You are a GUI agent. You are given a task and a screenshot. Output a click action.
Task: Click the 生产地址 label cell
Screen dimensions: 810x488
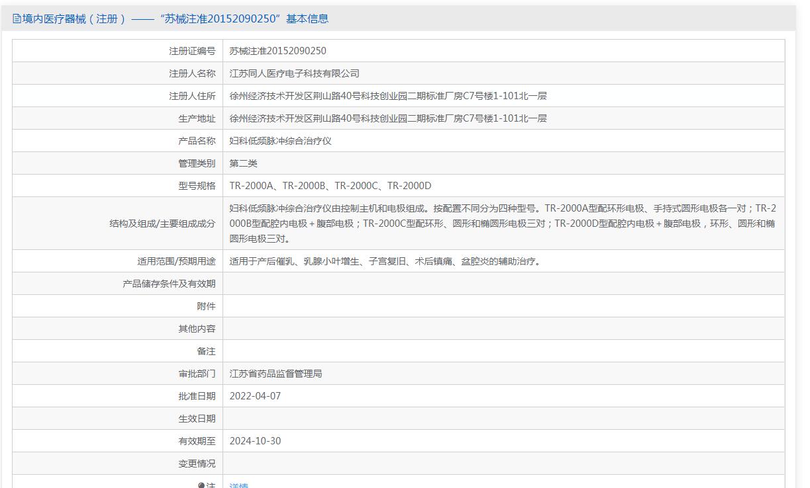118,118
